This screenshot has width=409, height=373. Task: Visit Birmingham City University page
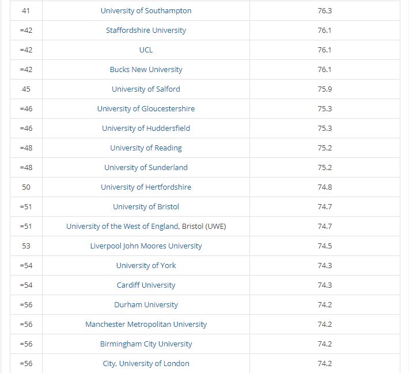[x=146, y=344]
